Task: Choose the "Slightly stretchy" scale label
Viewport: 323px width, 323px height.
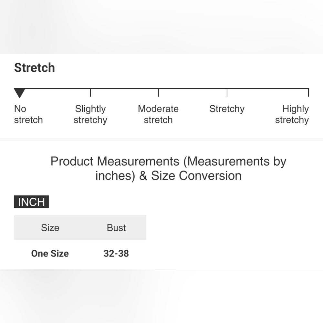Action: tap(90, 114)
